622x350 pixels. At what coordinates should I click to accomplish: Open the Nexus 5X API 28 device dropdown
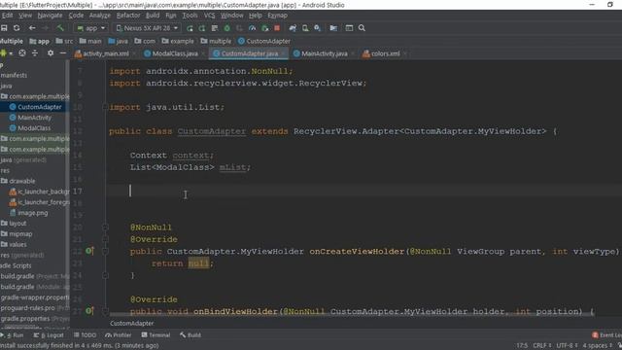tap(147, 28)
